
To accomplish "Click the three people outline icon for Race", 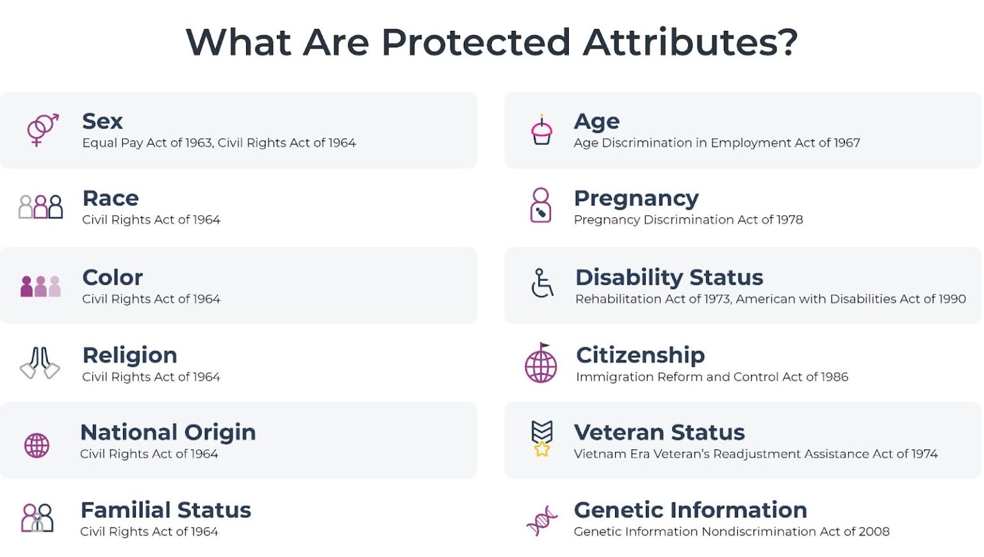I will [40, 207].
